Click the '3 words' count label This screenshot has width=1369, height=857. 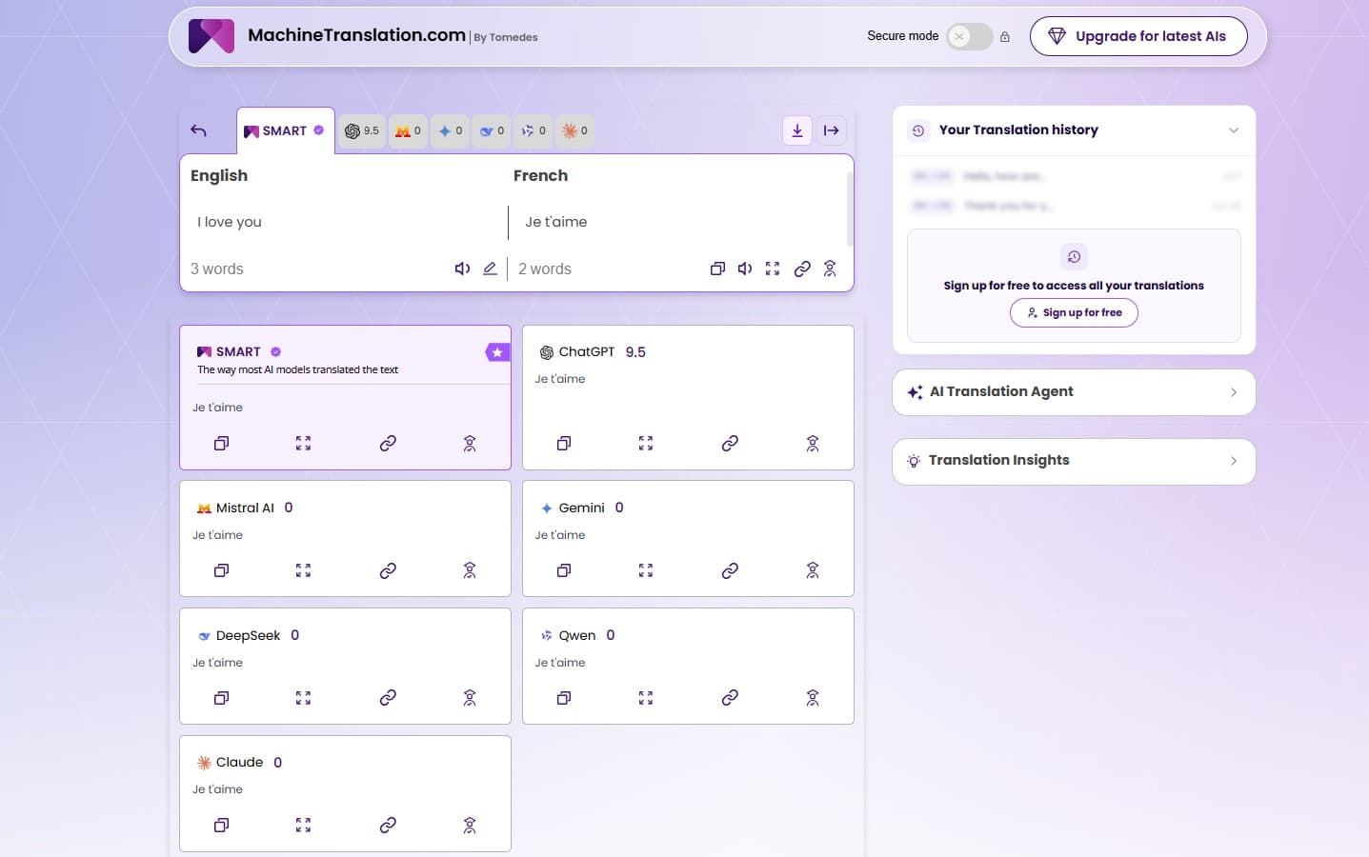pyautogui.click(x=217, y=269)
